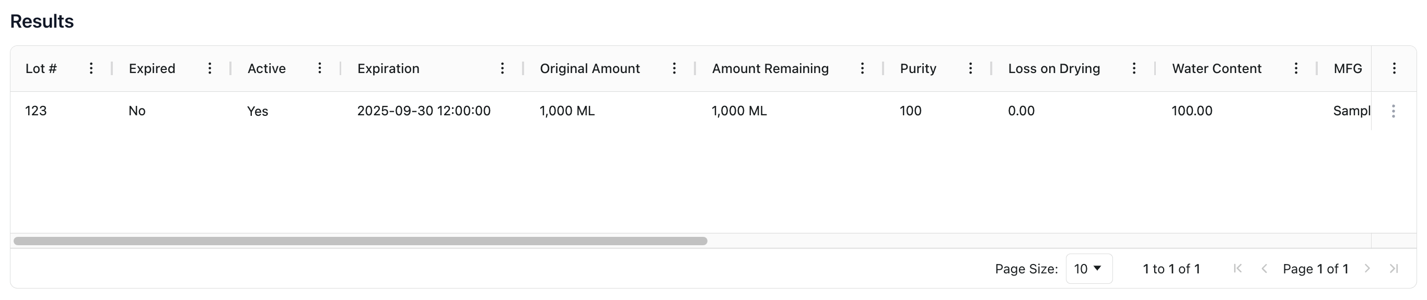Sort by the Expiration column header
1427x300 pixels.
(388, 68)
